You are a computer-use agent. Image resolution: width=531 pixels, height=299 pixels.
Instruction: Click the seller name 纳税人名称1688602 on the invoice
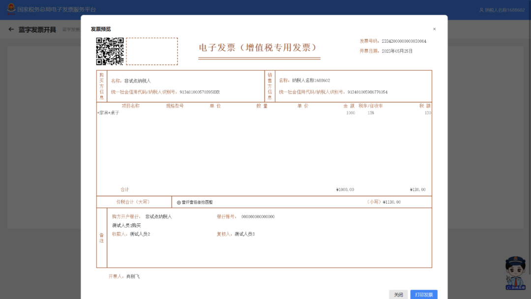point(311,81)
